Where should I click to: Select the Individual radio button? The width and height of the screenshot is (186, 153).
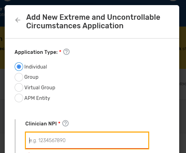coord(19,66)
